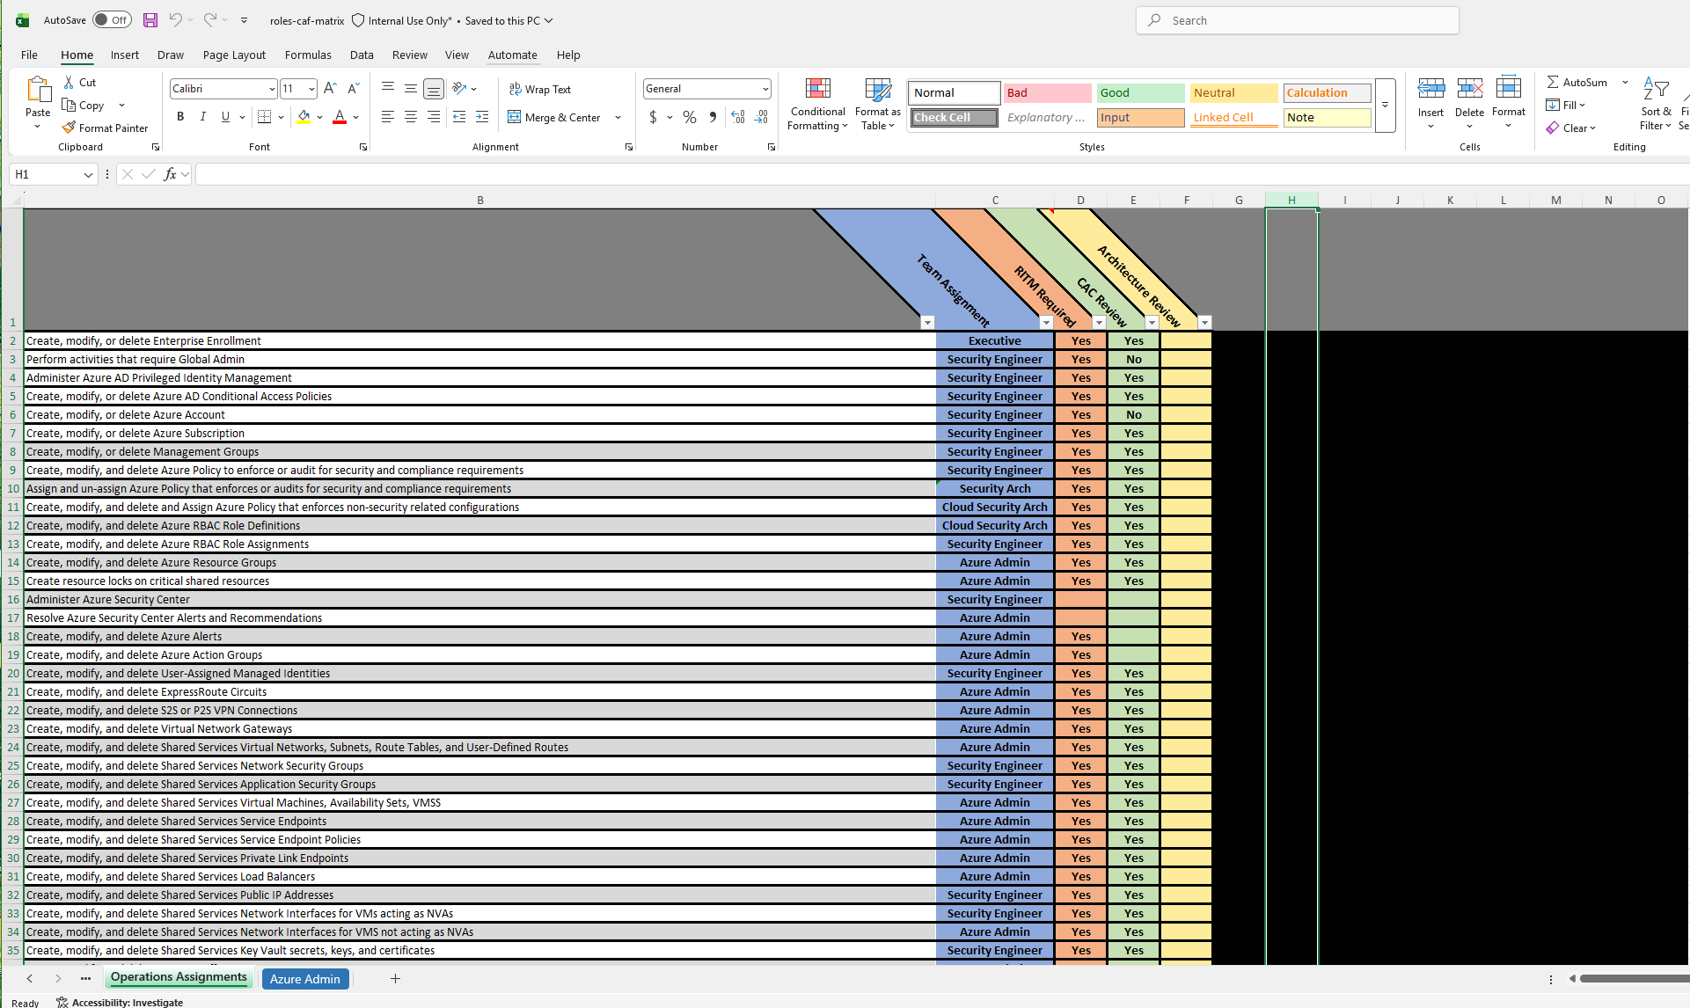Viewport: 1690px width, 1008px height.
Task: Switch to the Formulas ribbon tab
Action: [307, 55]
